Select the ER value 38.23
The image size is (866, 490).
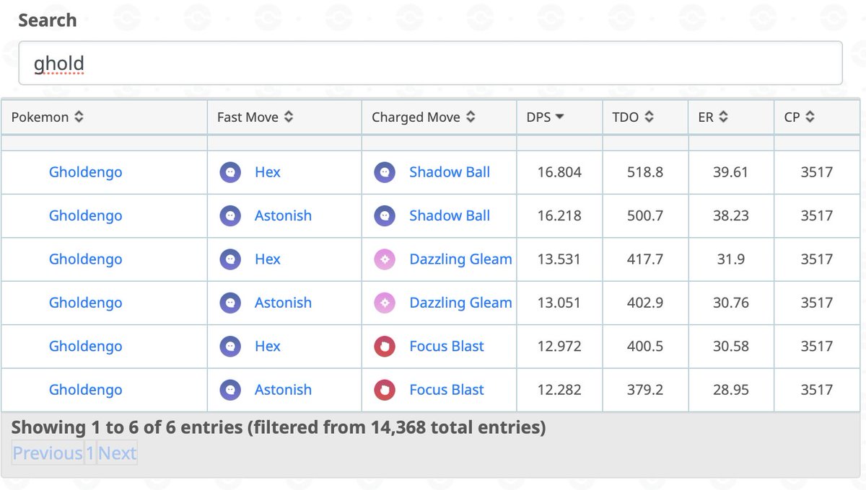(x=731, y=215)
